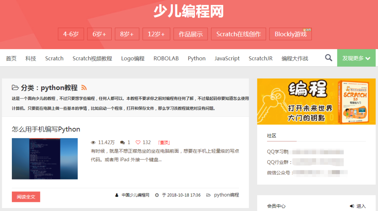This screenshot has width=378, height=211.
Task: Click the 少儿编程网 site title
Action: (x=189, y=11)
